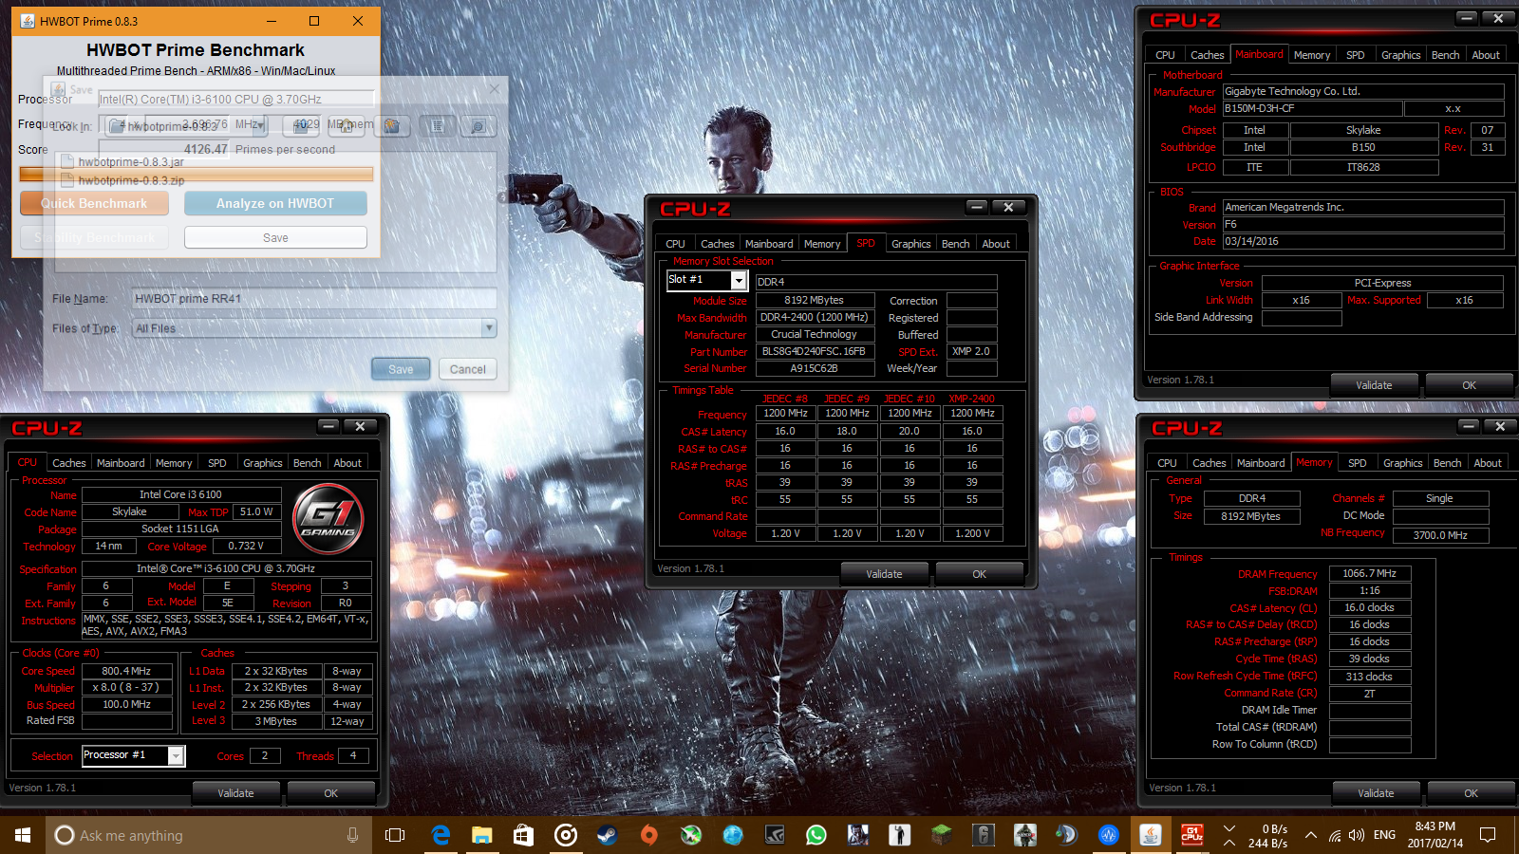Image resolution: width=1519 pixels, height=854 pixels.
Task: Open File Explorer from the taskbar
Action: [x=482, y=835]
